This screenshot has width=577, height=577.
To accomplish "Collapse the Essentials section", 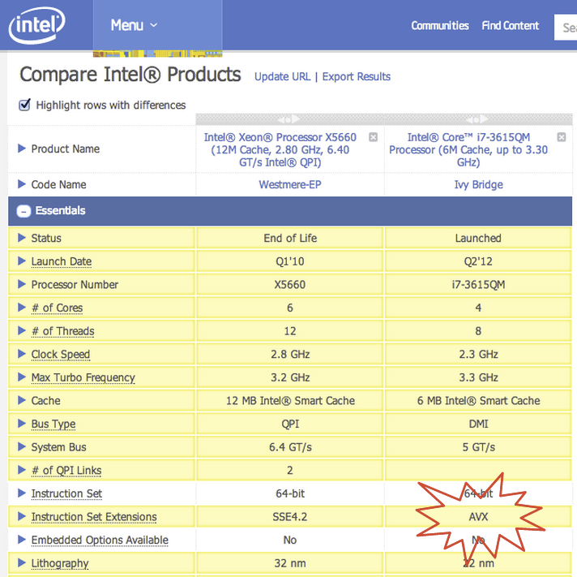I will pyautogui.click(x=24, y=211).
